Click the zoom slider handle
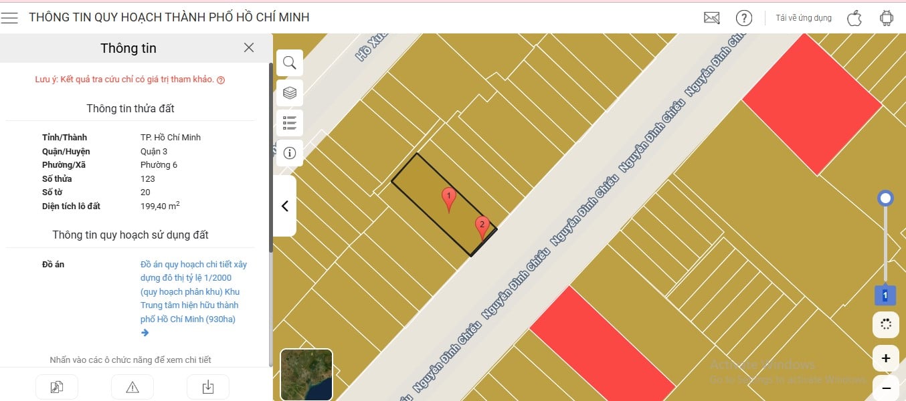The height and width of the screenshot is (401, 906). point(886,198)
